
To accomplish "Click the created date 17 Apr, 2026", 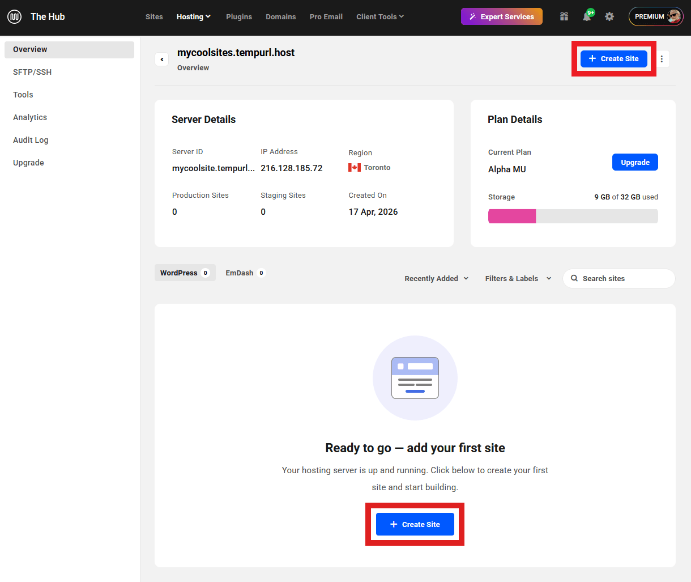I will [373, 211].
